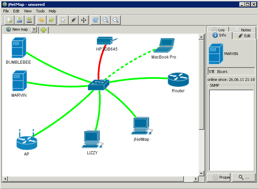Open the Tools menu
The width and height of the screenshot is (258, 189).
40,11
